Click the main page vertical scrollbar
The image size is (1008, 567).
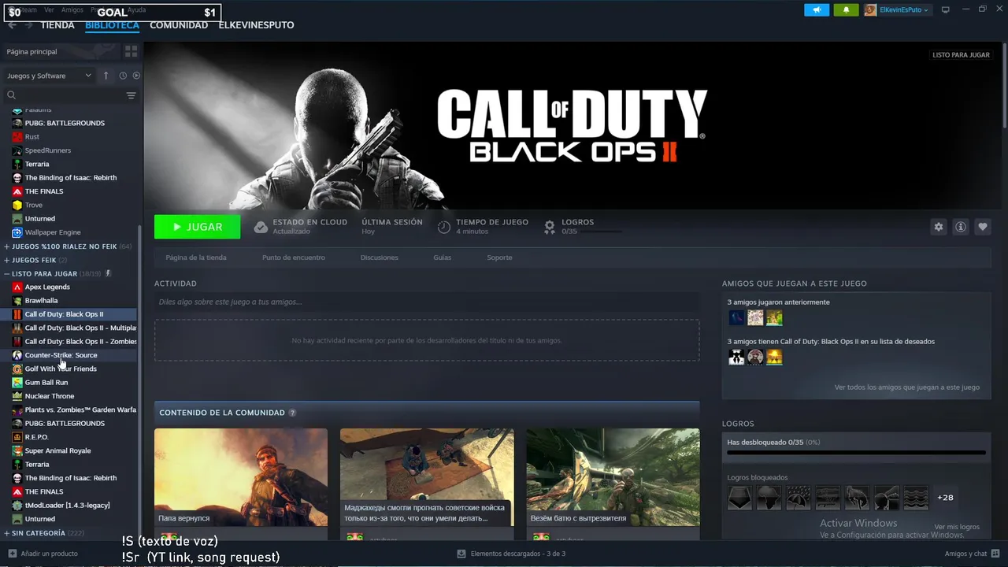pos(1005,87)
